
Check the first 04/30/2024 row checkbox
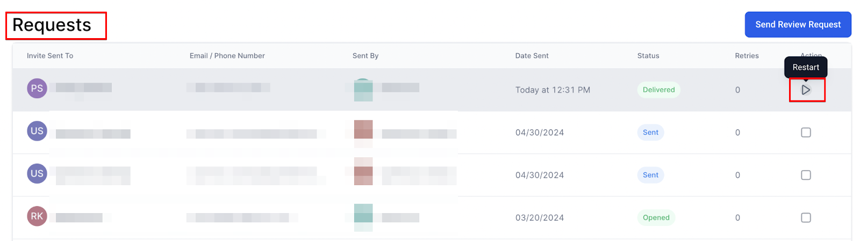click(x=806, y=133)
